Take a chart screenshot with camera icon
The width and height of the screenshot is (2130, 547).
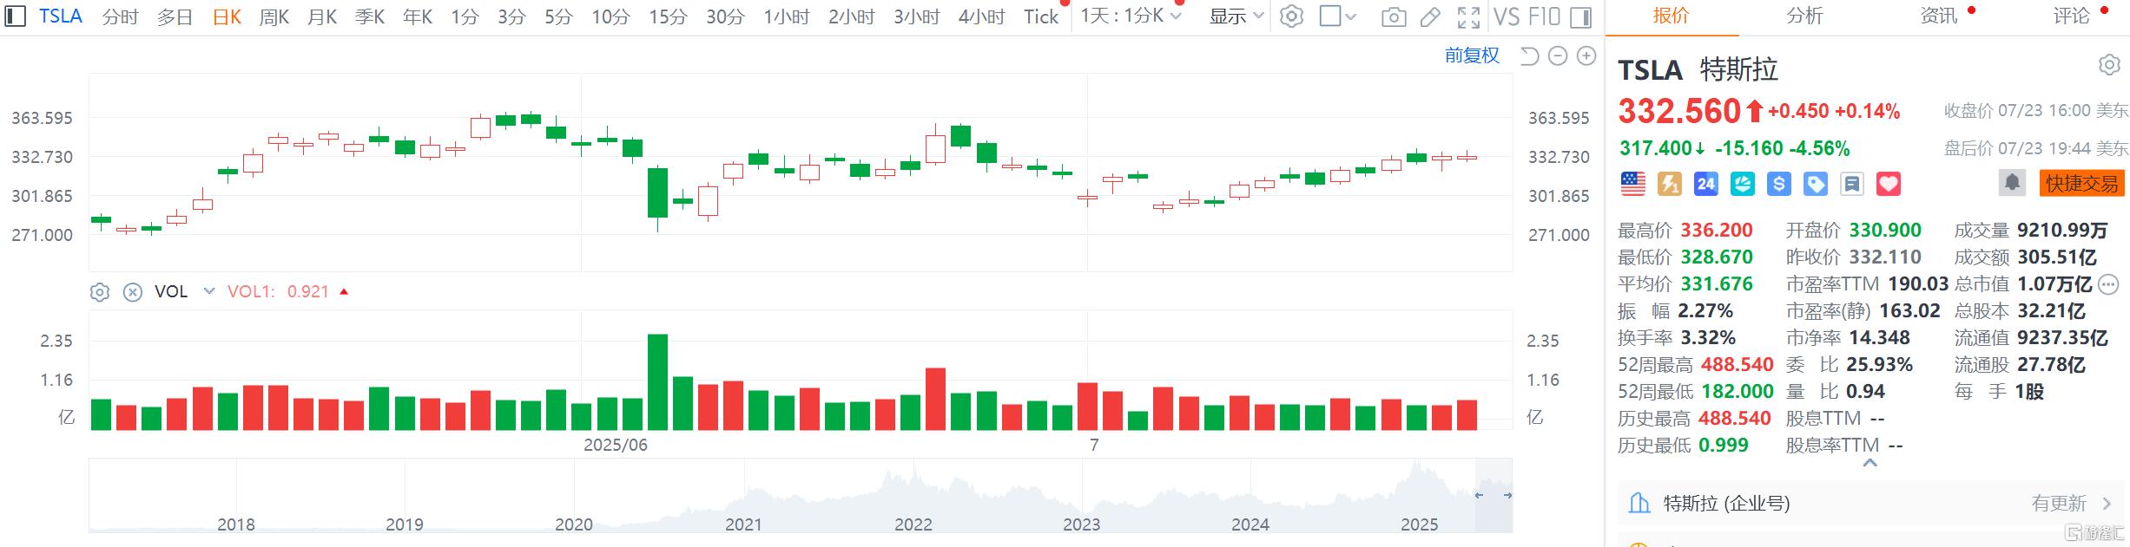tap(1394, 16)
